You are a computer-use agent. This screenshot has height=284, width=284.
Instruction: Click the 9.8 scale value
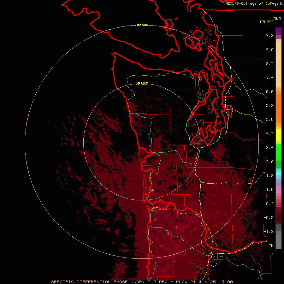pos(270,35)
